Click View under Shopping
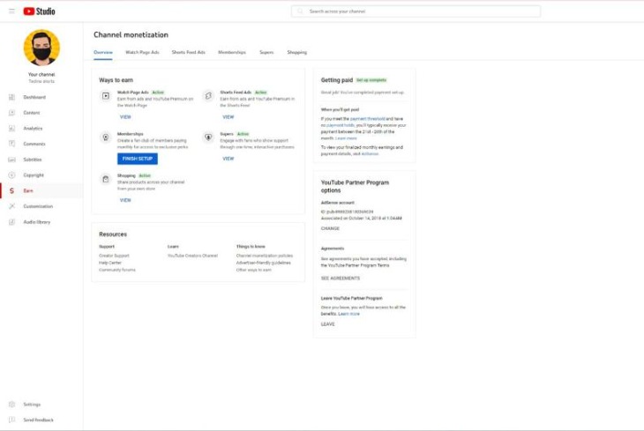 125,200
